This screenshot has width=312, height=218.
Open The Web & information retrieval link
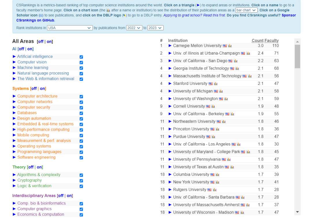(x=46, y=79)
